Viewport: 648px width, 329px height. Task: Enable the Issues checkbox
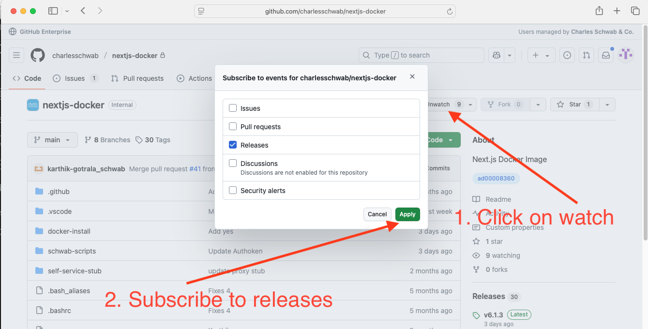233,108
